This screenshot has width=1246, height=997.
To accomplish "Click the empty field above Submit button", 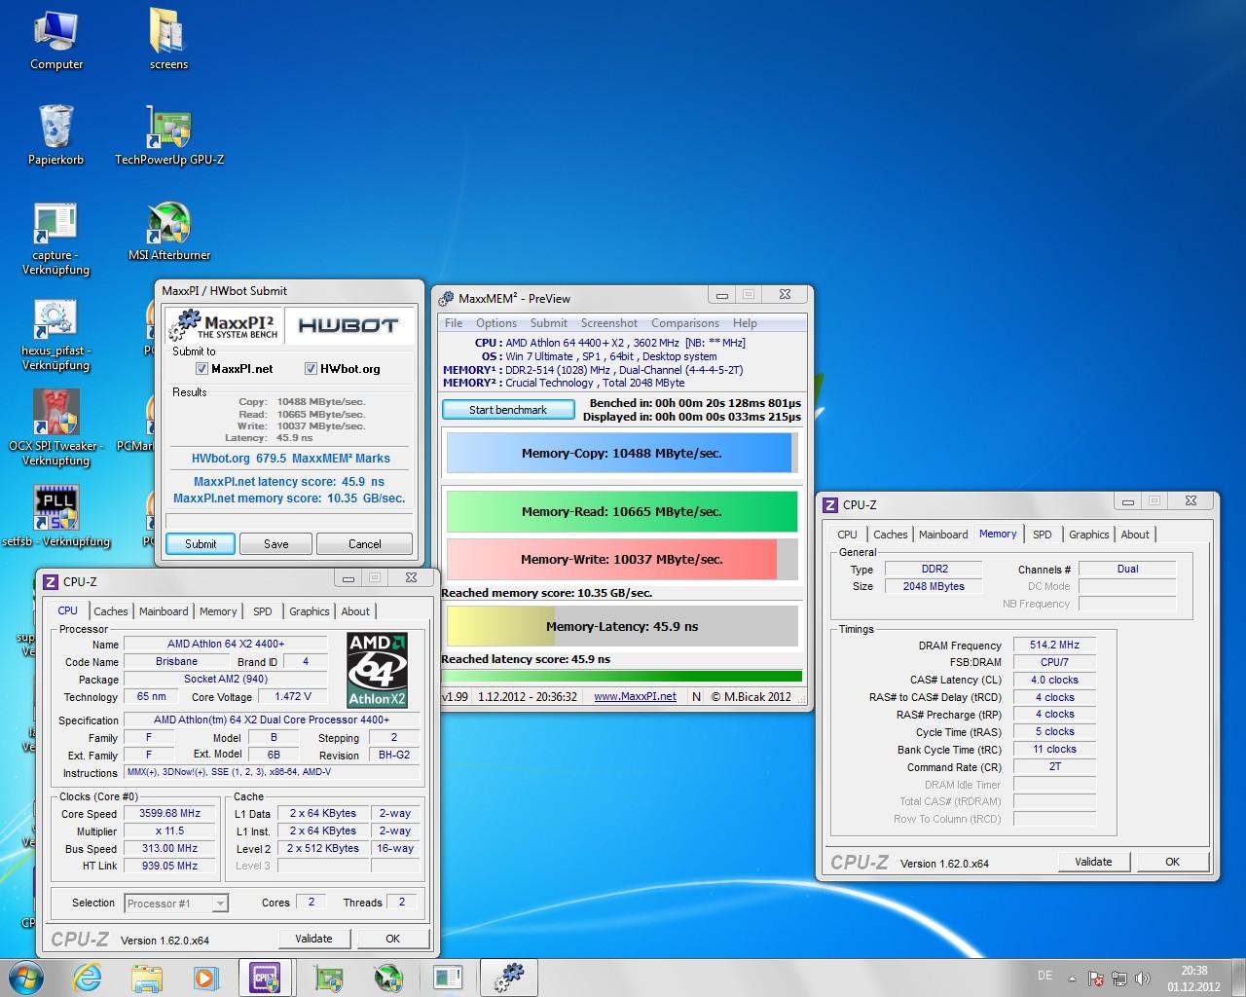I will point(289,521).
